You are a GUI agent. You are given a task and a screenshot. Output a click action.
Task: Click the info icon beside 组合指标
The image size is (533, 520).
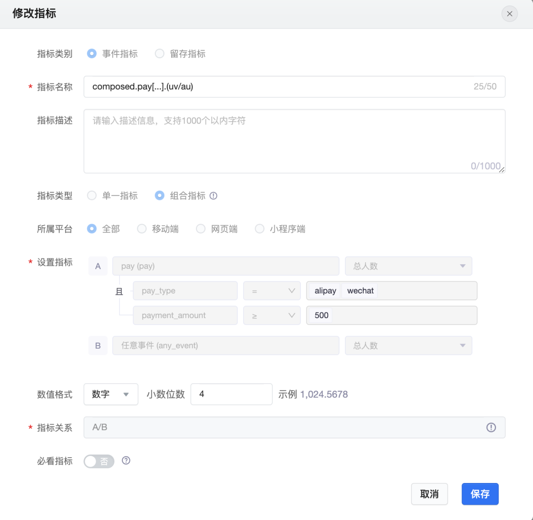pyautogui.click(x=214, y=196)
